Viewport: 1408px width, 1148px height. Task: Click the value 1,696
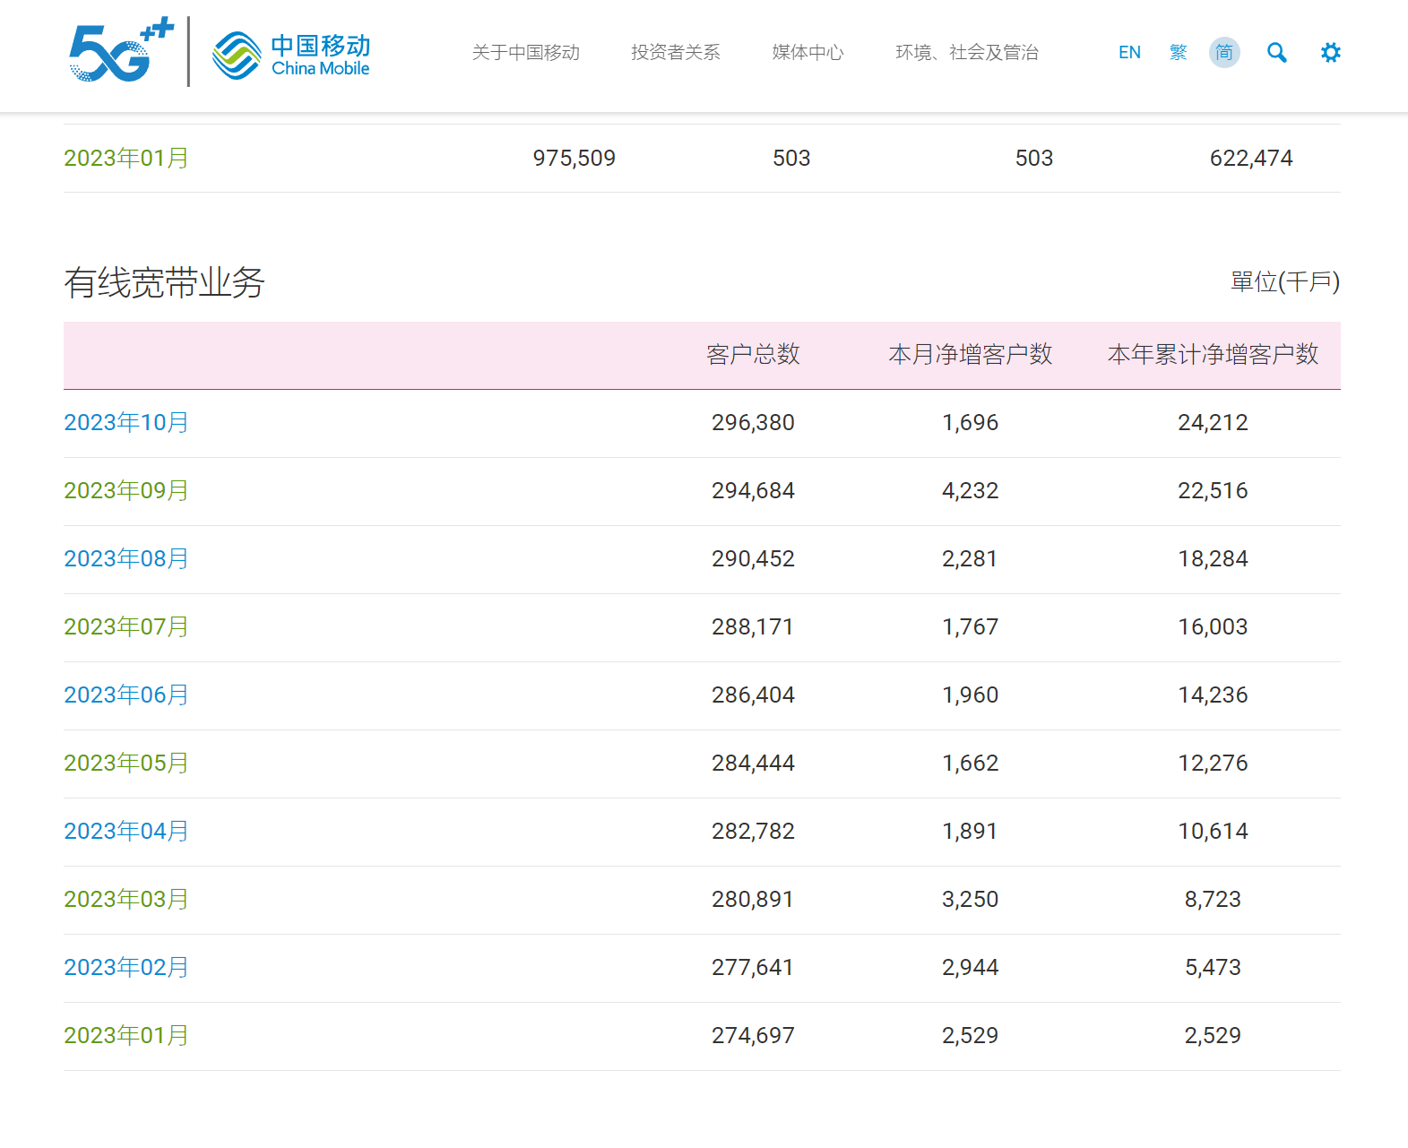pyautogui.click(x=971, y=423)
